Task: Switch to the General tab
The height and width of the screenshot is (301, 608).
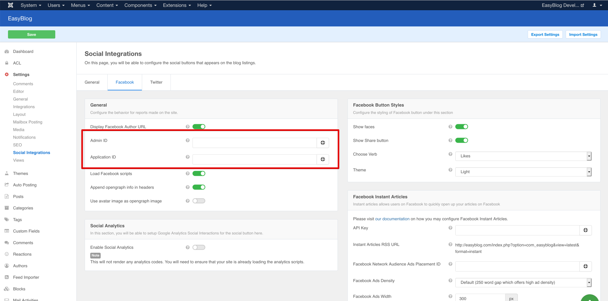Action: (x=92, y=82)
